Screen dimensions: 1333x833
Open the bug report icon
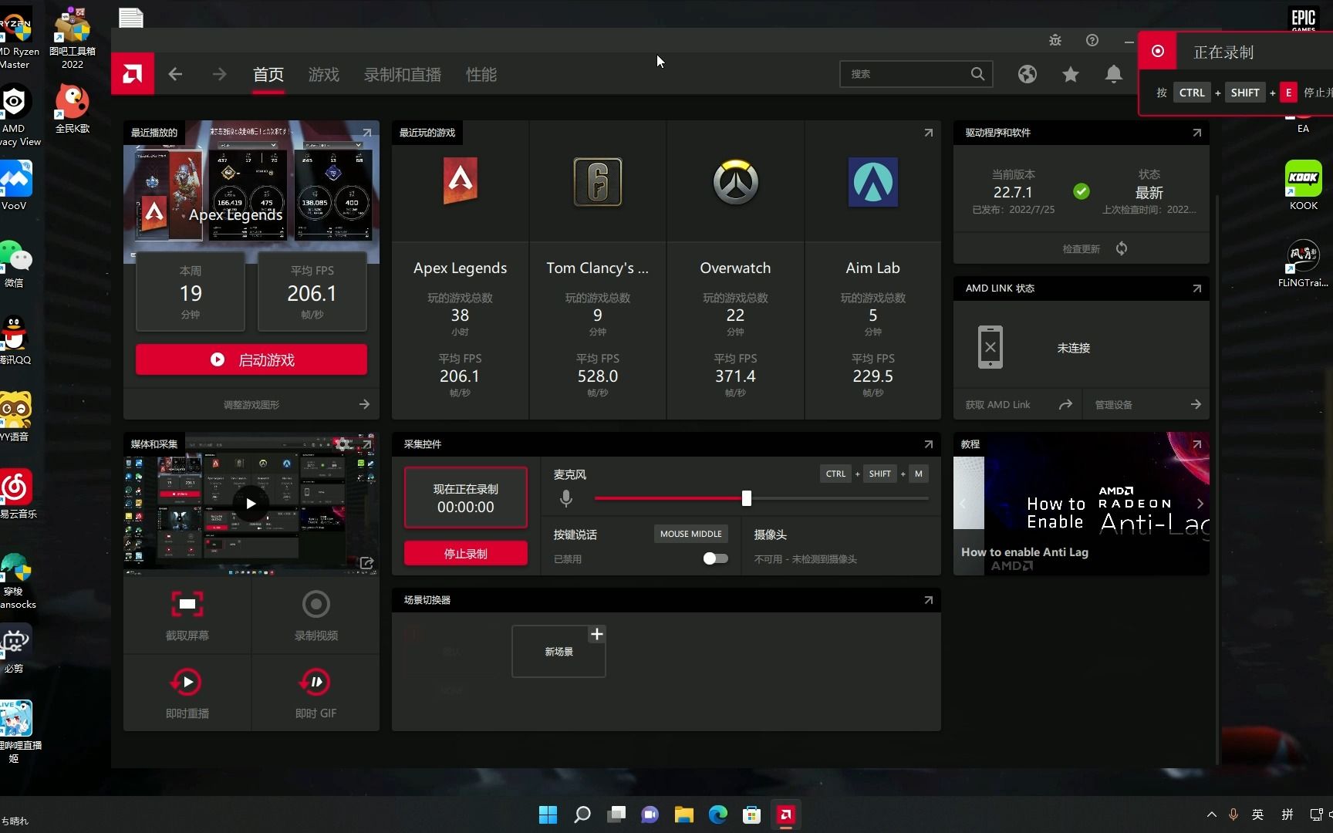(1055, 40)
